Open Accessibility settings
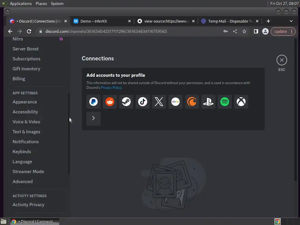This screenshot has height=225, width=300. tap(38, 112)
